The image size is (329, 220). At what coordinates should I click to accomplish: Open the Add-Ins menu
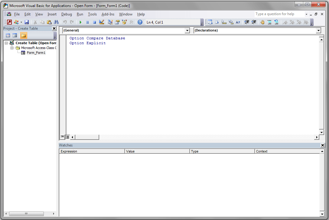tap(108, 14)
